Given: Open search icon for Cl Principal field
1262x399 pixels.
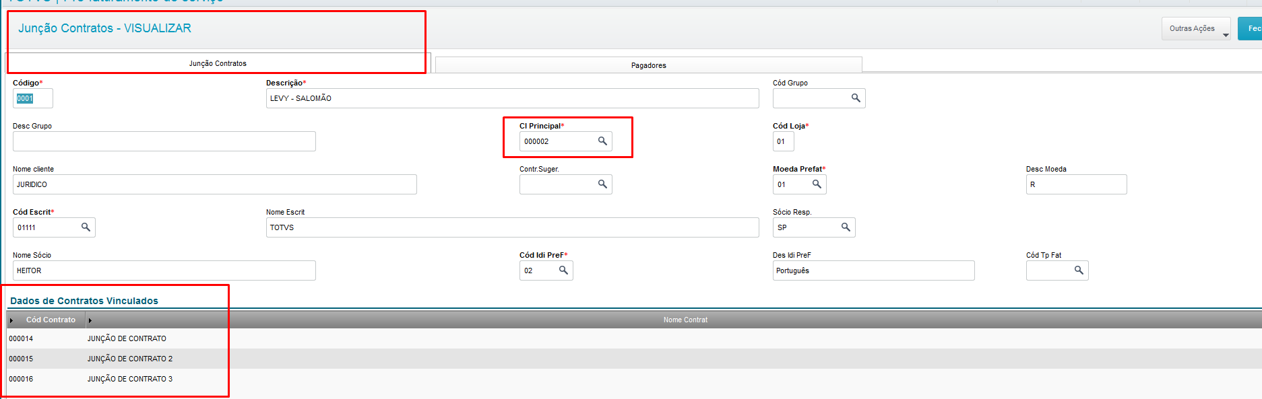Looking at the screenshot, I should tap(602, 141).
